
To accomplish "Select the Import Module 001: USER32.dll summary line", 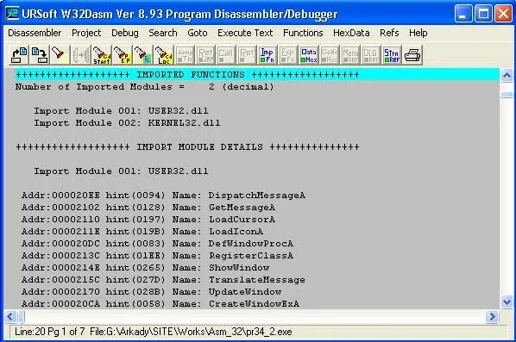I will 121,111.
